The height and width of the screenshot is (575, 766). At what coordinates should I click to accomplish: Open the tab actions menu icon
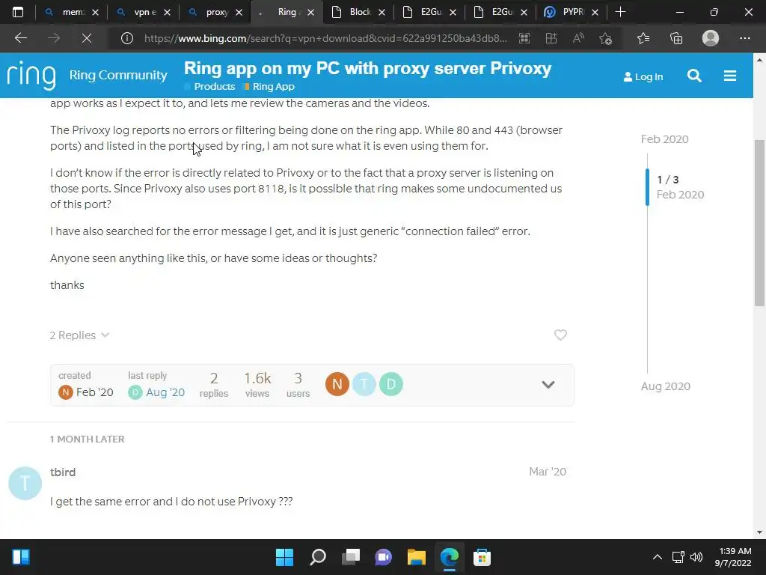(x=18, y=12)
